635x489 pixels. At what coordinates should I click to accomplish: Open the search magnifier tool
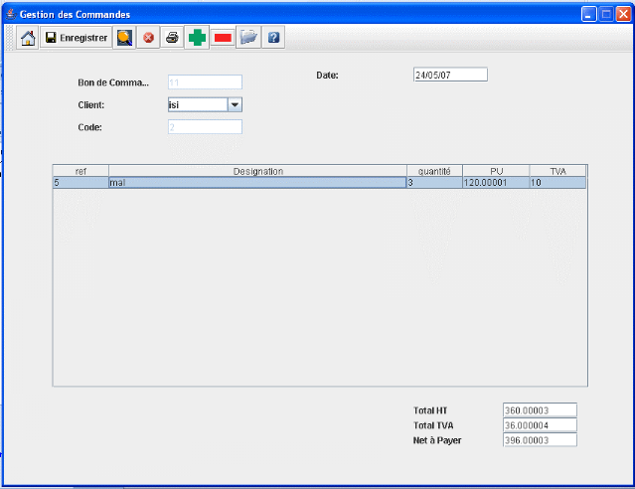coord(124,38)
